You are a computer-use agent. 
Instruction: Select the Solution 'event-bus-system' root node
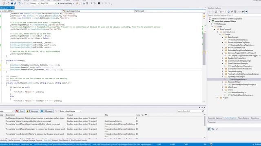[x=227, y=19]
